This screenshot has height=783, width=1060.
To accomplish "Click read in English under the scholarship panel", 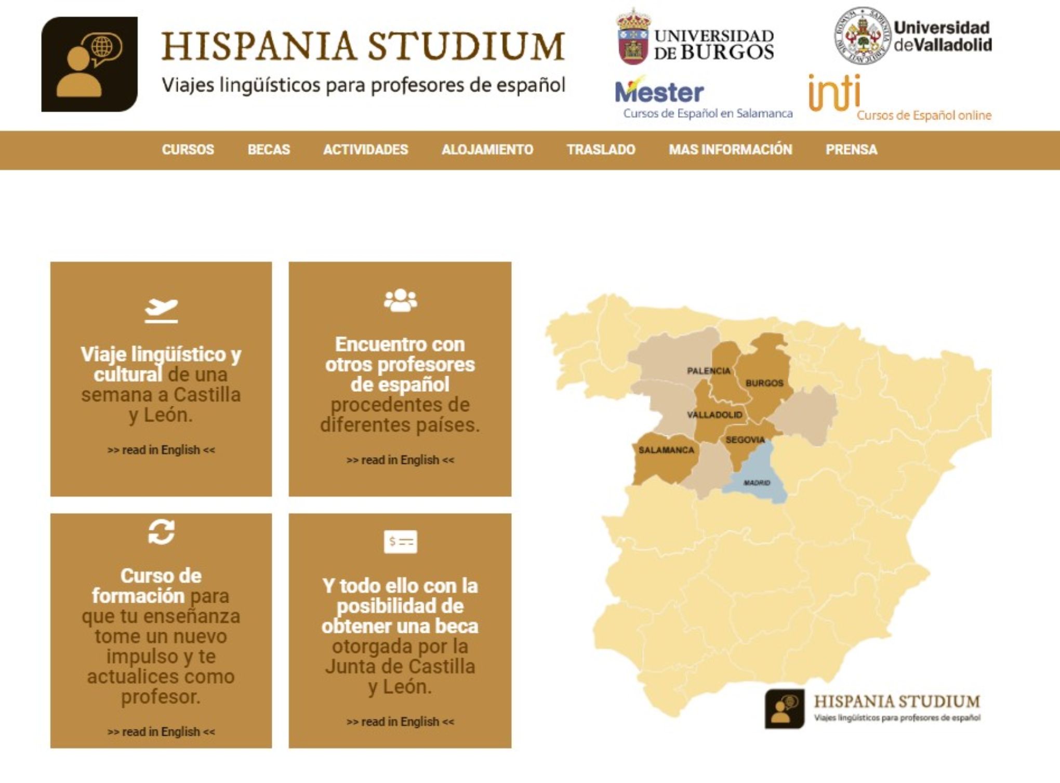I will pos(402,721).
